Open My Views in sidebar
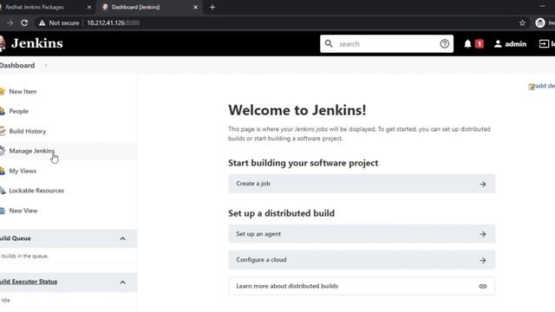Viewport: 555px width, 312px height. point(23,171)
